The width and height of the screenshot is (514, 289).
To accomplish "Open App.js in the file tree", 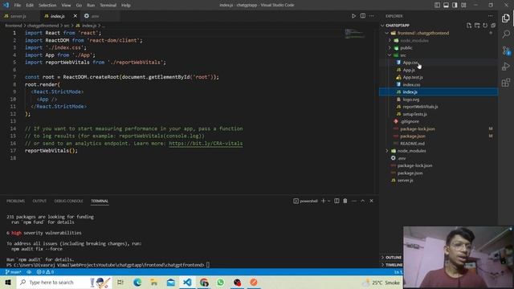I will 409,70.
